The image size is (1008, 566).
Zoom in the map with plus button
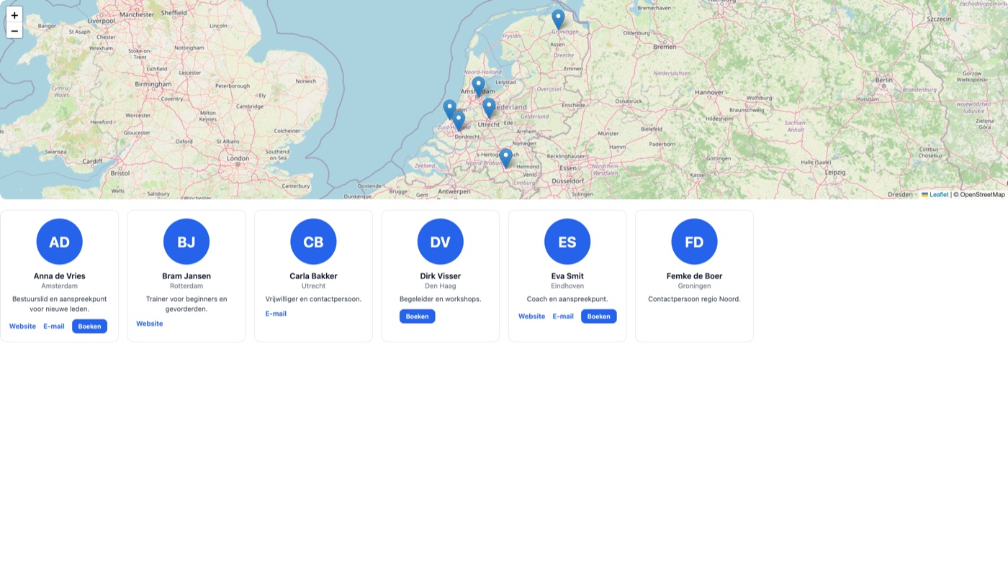(x=14, y=15)
